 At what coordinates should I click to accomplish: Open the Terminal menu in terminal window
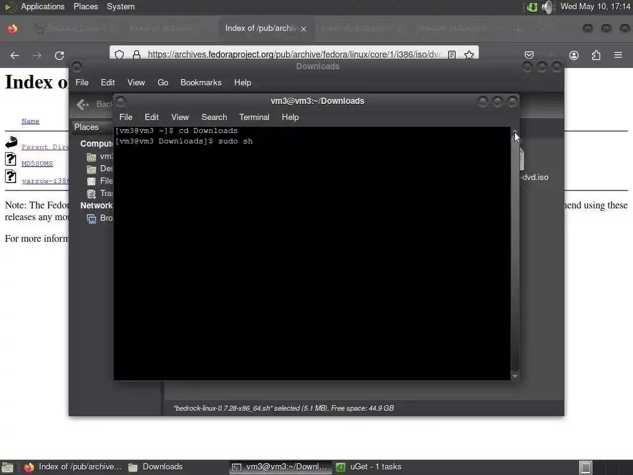tap(254, 117)
